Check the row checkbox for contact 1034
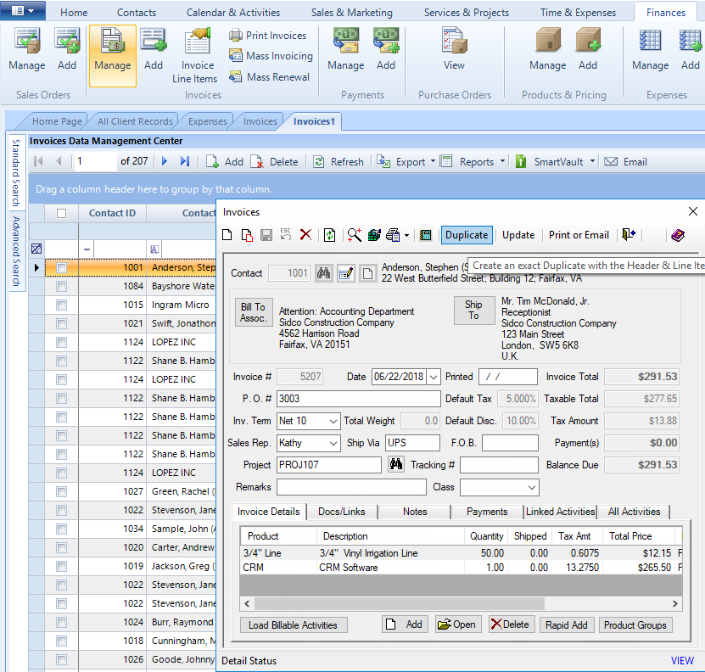This screenshot has height=672, width=705. click(62, 529)
